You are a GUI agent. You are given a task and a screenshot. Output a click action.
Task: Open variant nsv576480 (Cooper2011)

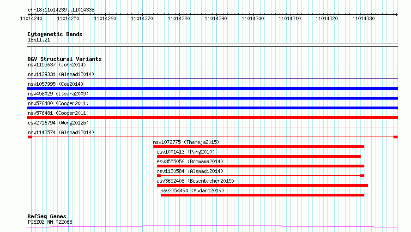click(x=58, y=103)
